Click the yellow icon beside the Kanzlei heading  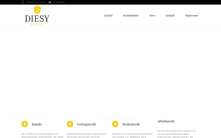[x=25, y=124]
